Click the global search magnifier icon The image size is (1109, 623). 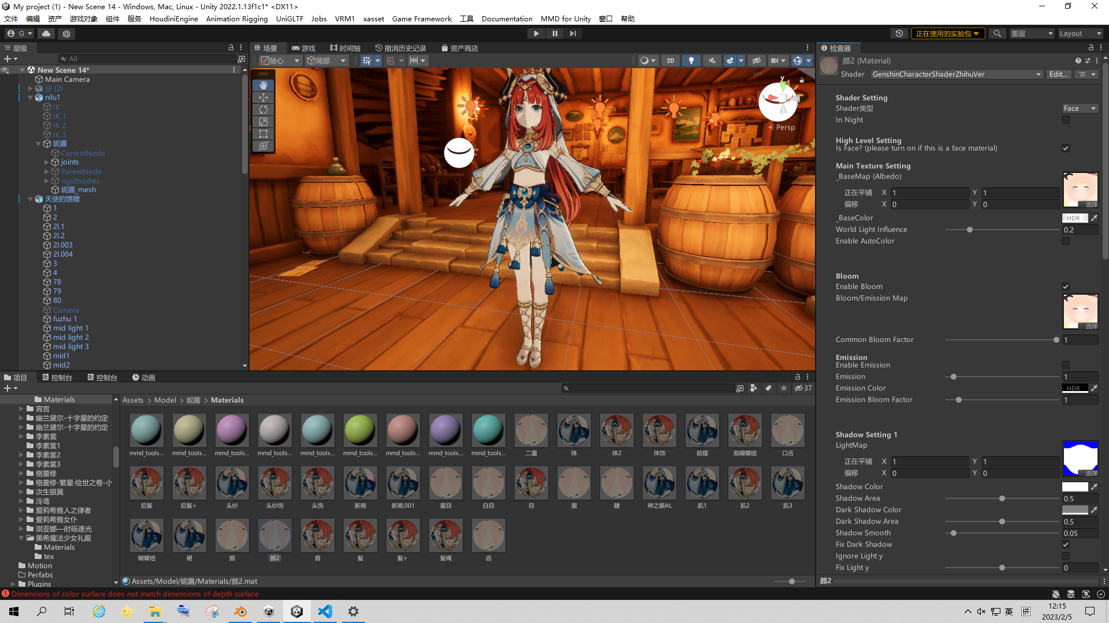tap(997, 33)
